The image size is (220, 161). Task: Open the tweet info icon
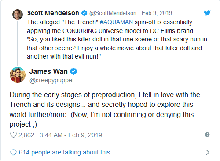pyautogui.click(x=207, y=135)
